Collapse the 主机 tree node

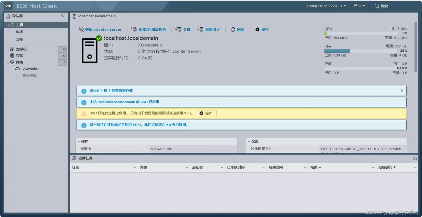[8, 25]
